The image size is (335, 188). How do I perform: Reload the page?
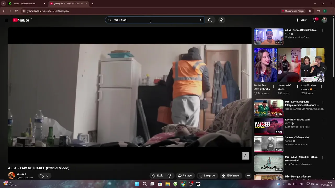[x=16, y=11]
